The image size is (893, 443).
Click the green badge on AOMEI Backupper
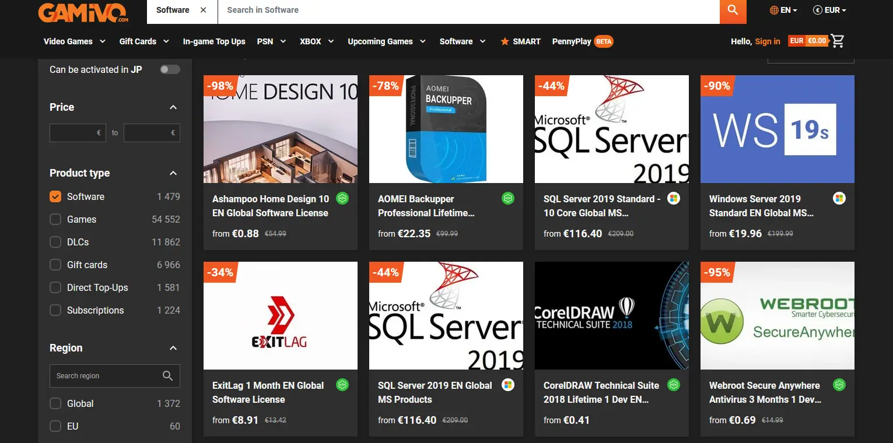(508, 199)
